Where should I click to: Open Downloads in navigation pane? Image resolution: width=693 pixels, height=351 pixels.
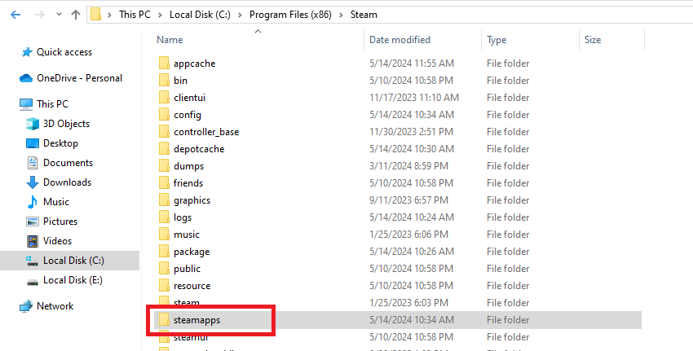click(x=67, y=182)
